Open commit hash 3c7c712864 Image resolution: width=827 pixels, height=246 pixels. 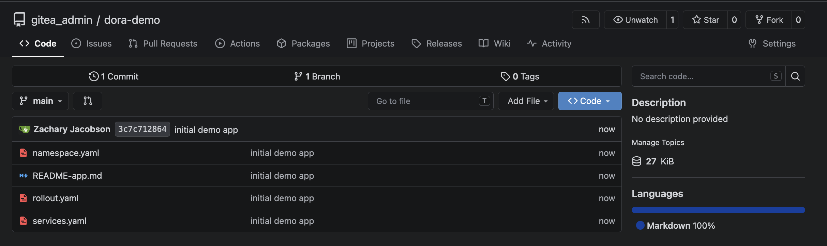(142, 129)
